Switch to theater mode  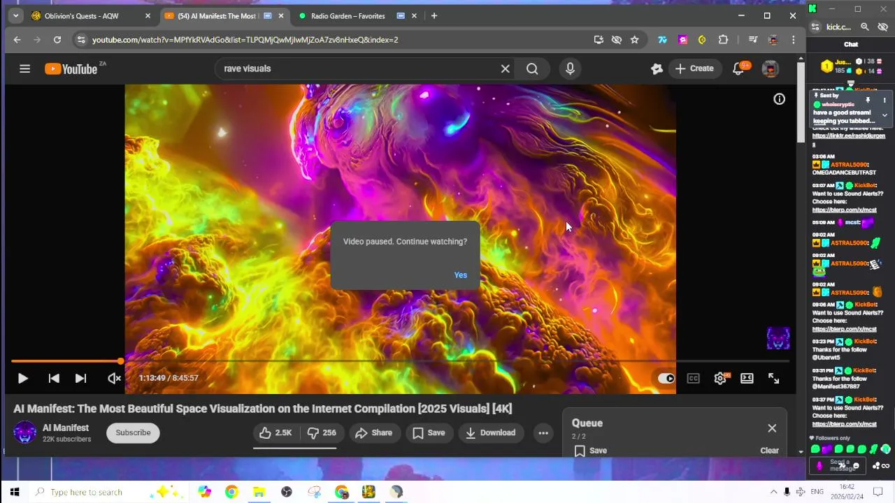pos(747,378)
